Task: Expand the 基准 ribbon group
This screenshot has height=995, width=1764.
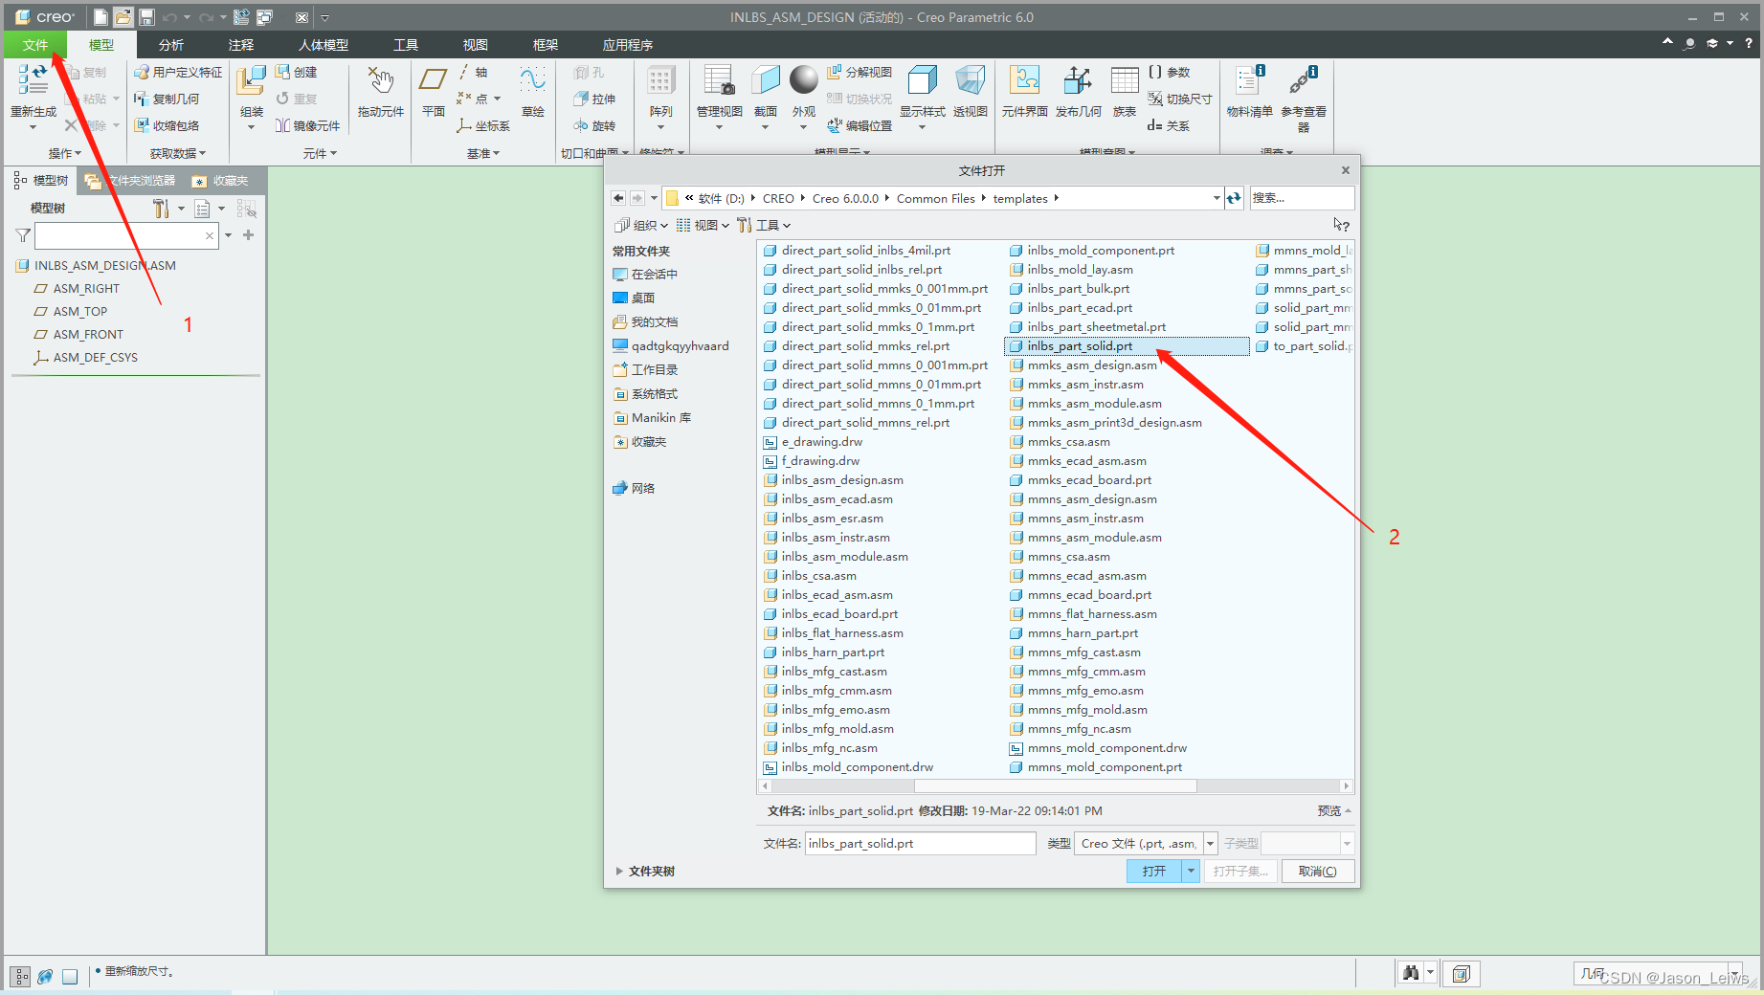Action: click(x=483, y=153)
